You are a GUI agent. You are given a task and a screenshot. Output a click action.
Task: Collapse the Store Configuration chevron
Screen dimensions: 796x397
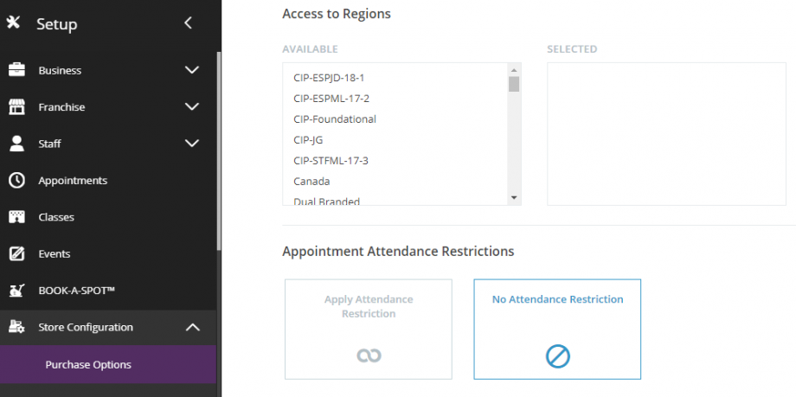[x=192, y=328]
